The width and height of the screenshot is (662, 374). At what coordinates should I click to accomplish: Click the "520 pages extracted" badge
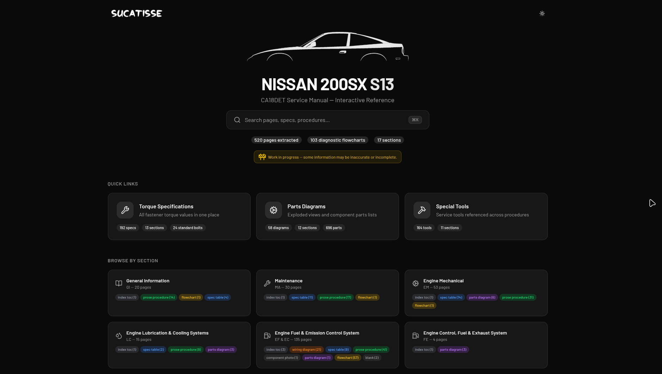(x=276, y=140)
